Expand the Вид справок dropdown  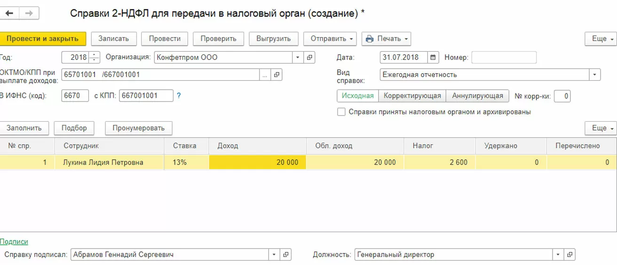(595, 75)
